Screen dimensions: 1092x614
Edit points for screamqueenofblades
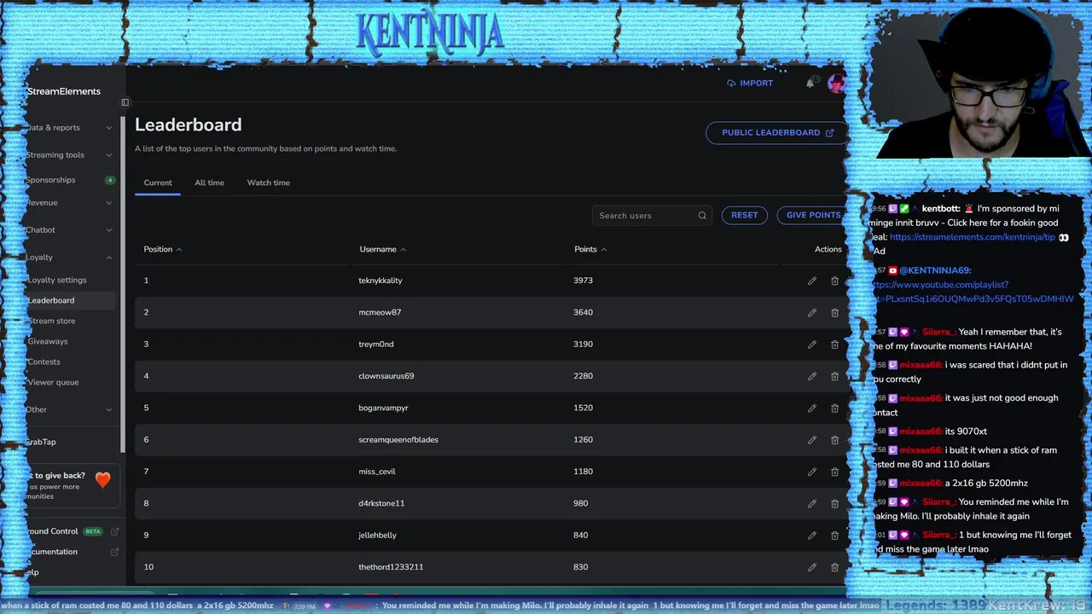click(811, 440)
